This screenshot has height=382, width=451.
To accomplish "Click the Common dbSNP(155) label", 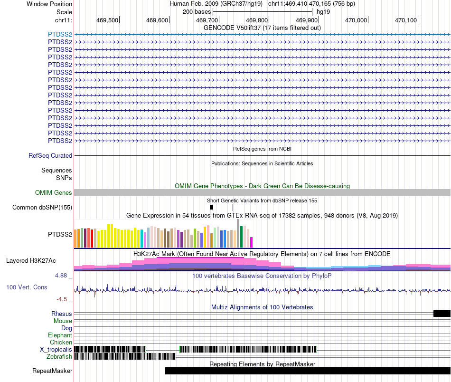I will point(42,207).
